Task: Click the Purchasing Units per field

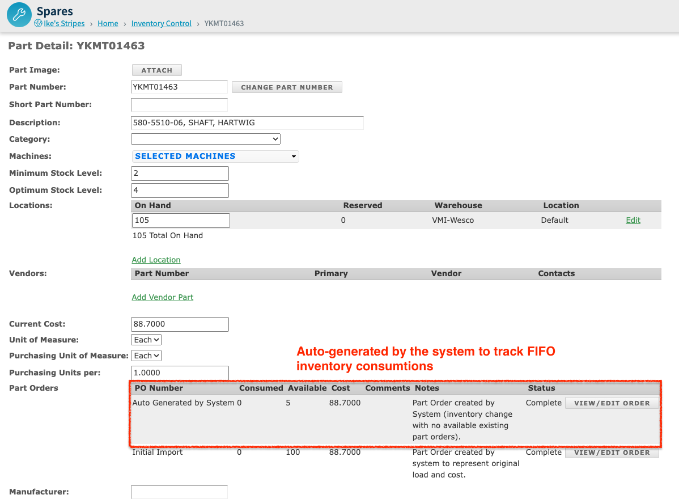Action: click(x=180, y=373)
